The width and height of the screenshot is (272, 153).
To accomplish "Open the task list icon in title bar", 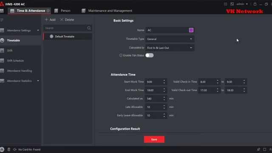I will coord(225,4).
